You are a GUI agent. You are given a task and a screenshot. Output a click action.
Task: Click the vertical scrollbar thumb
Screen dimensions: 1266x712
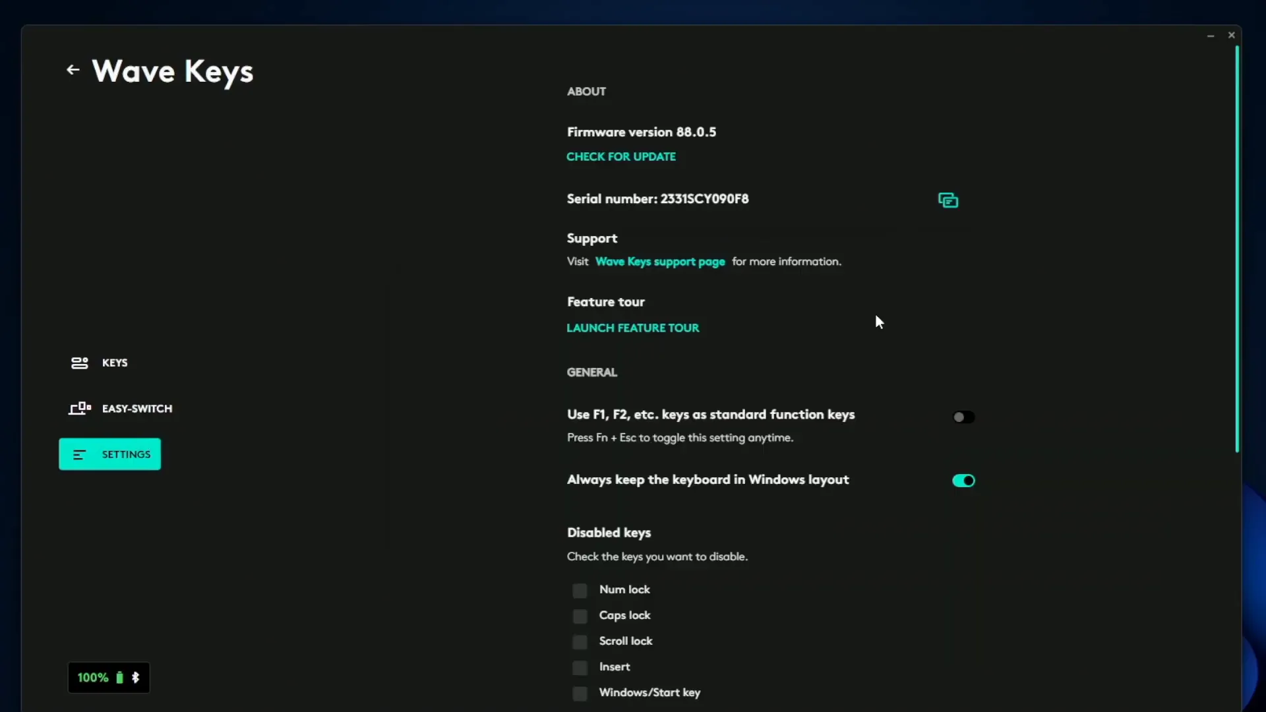(1237, 249)
